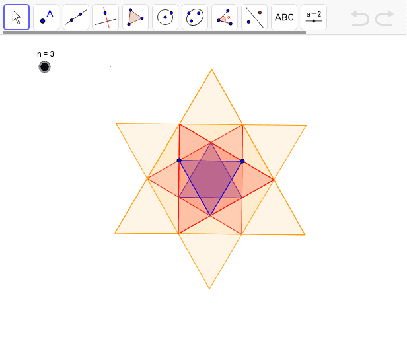407x360 pixels.
Task: Click the purple hexagon center region
Action: pyautogui.click(x=211, y=179)
